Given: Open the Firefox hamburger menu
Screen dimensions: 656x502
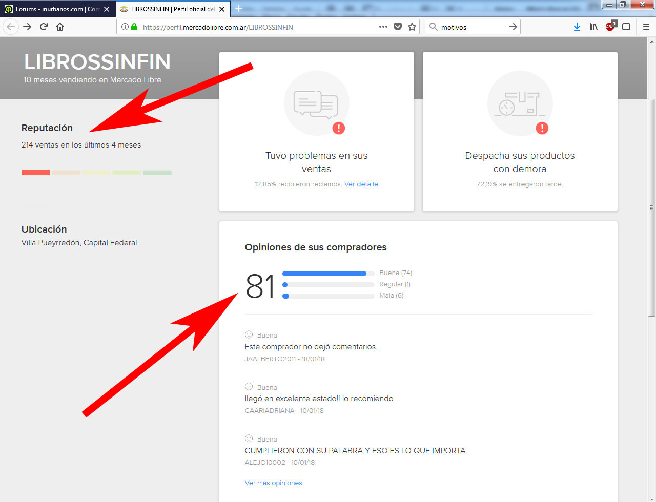Looking at the screenshot, I should (646, 27).
